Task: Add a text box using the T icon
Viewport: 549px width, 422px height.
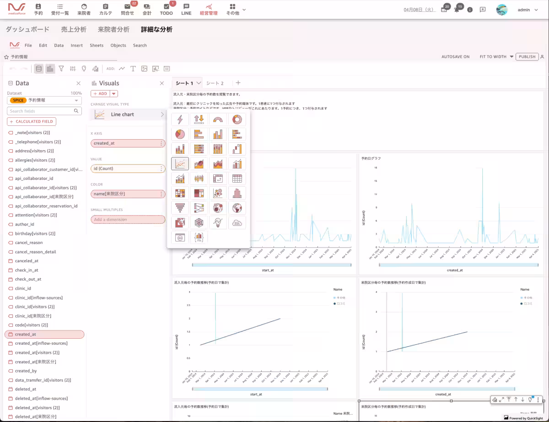Action: (133, 69)
